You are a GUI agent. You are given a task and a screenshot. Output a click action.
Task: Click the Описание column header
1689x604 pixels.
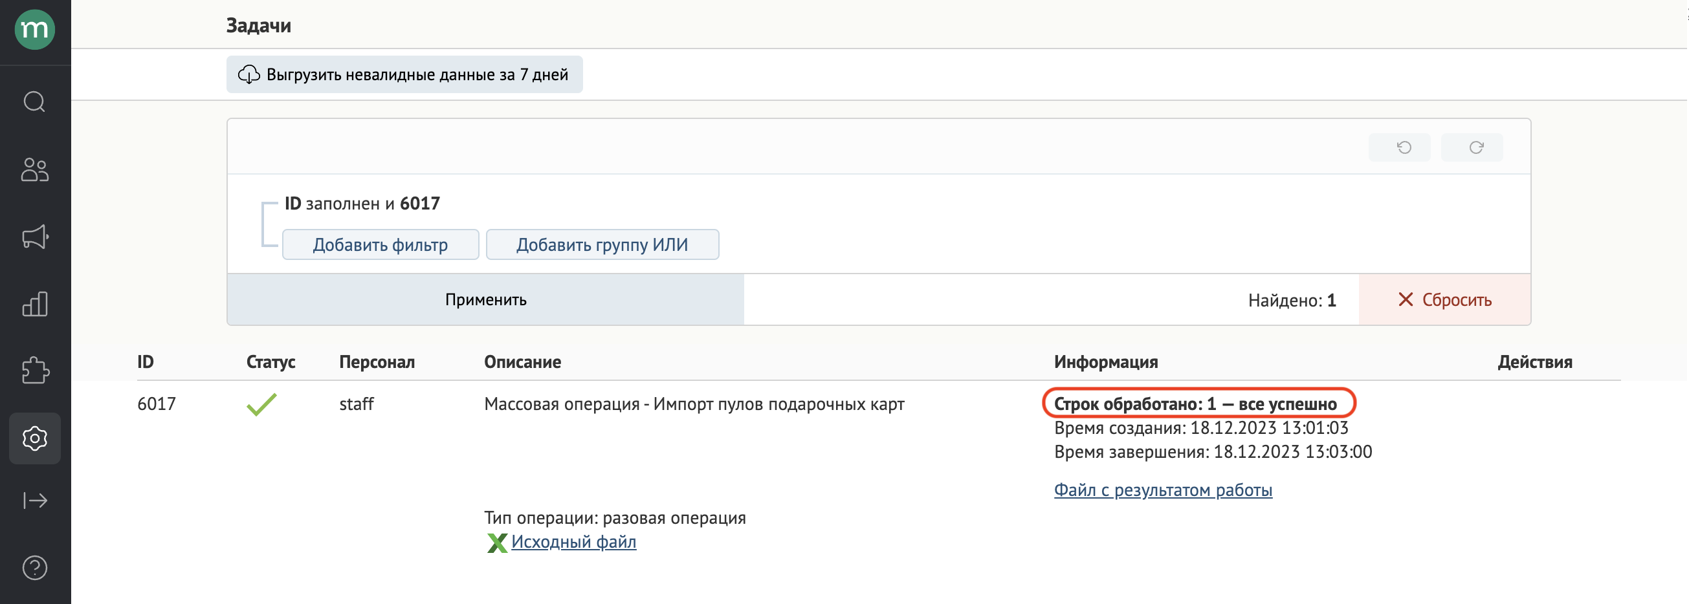click(x=523, y=362)
